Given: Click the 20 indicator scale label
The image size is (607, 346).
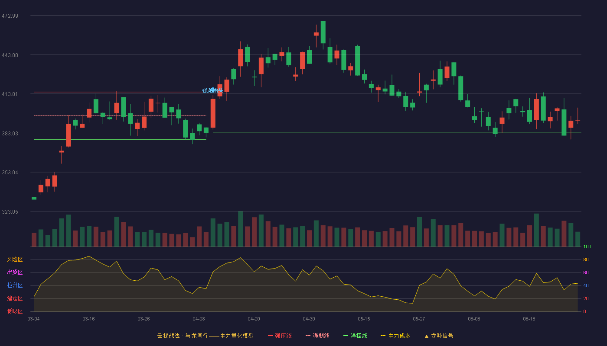Looking at the screenshot, I should pos(586,298).
